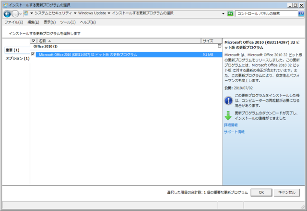Open recent pages dropdown beside forward arrow
Screen dimensions: 307x211
21,14
